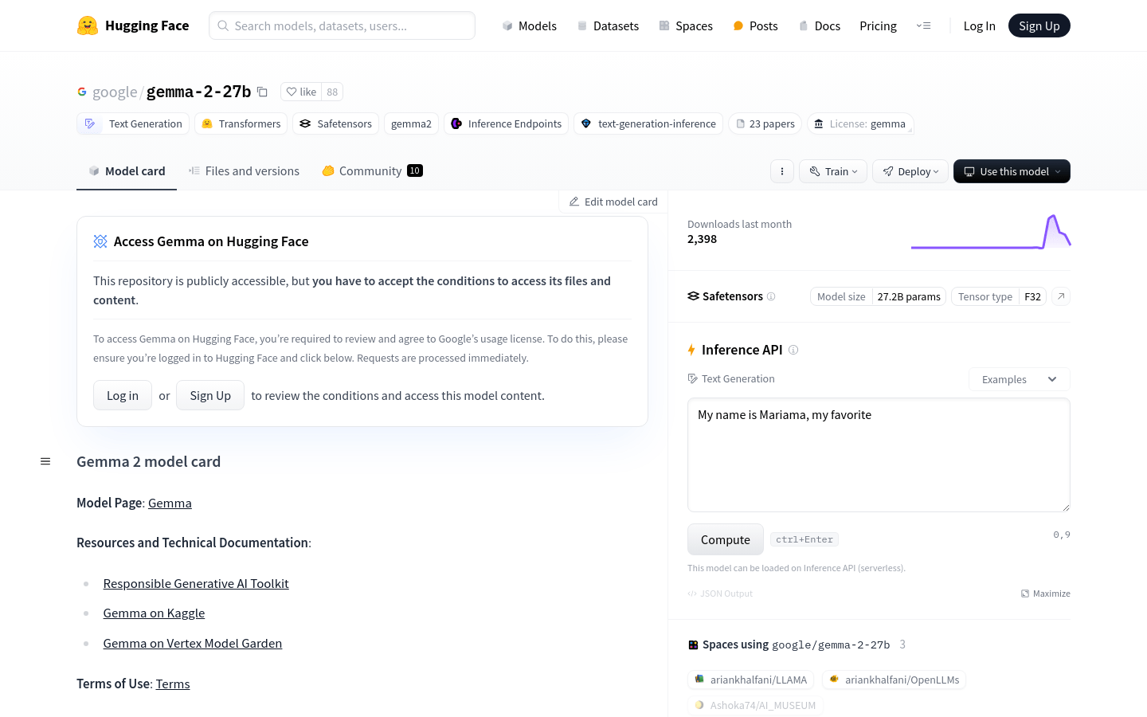Open the navbar extra menu icon
Viewport: 1147px width, 717px height.
924,25
